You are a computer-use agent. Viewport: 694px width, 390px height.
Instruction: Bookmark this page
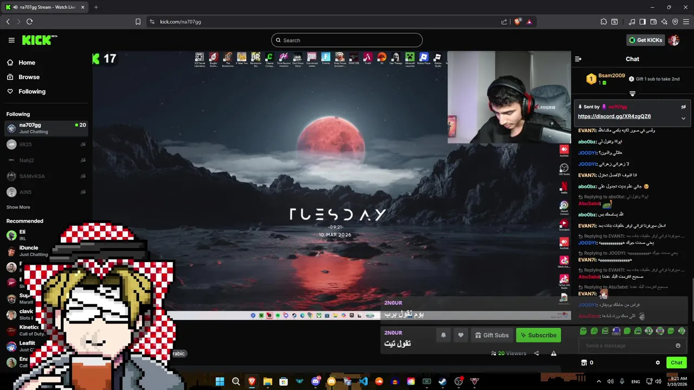138,22
